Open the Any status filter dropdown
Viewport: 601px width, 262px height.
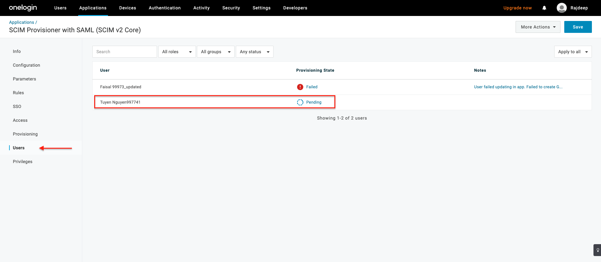click(x=254, y=52)
